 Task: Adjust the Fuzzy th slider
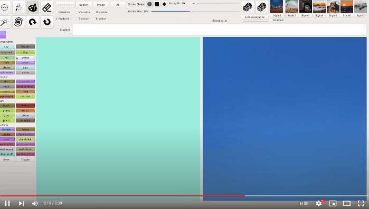coord(216,4)
